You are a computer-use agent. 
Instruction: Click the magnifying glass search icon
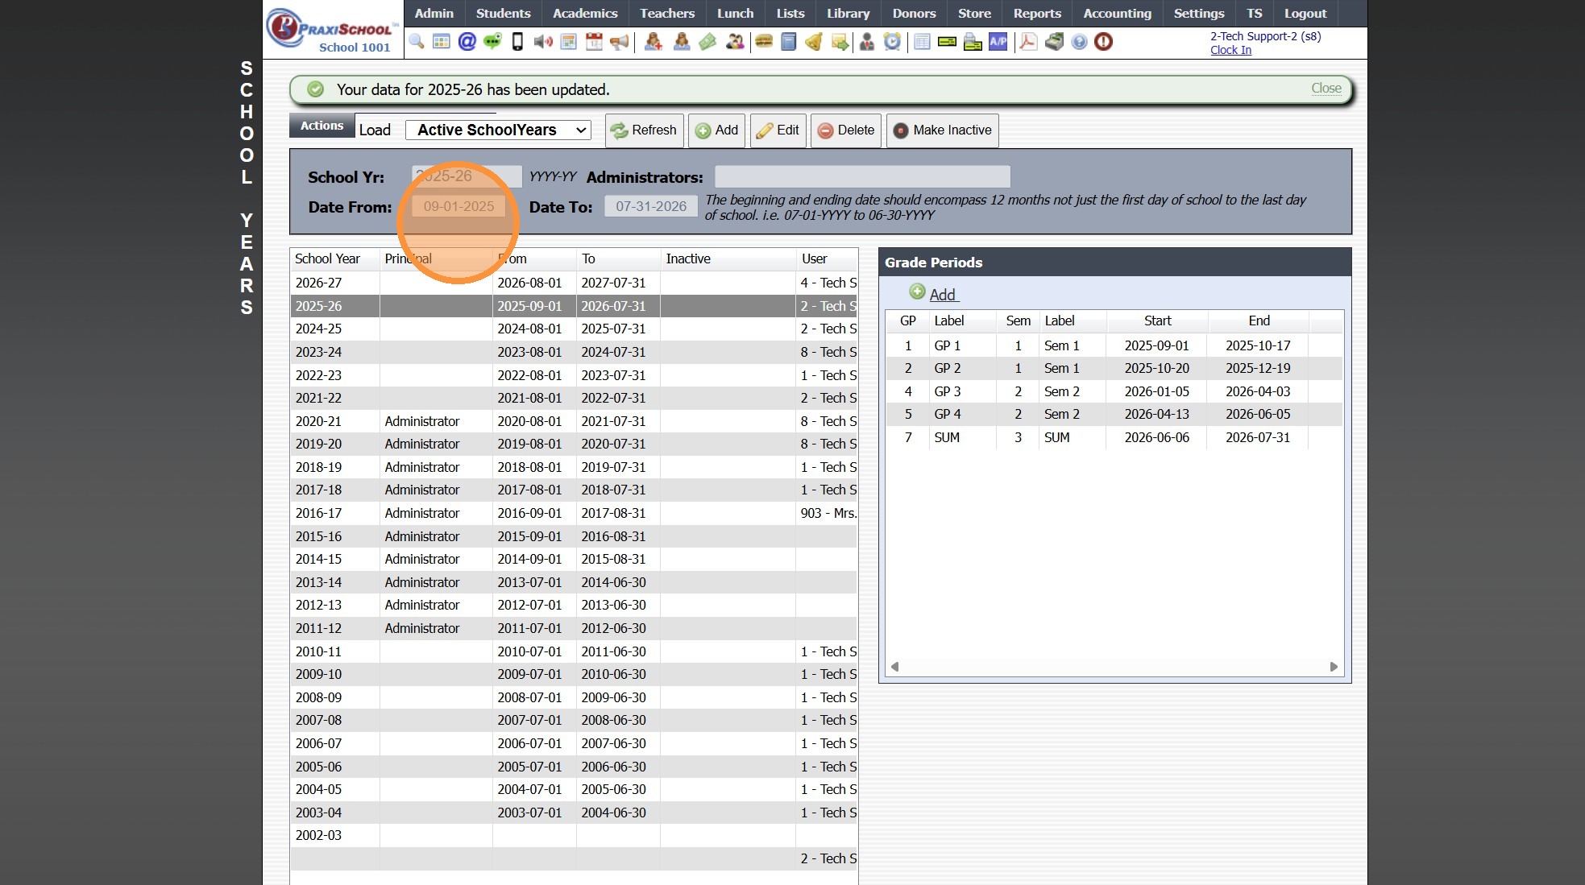click(417, 41)
